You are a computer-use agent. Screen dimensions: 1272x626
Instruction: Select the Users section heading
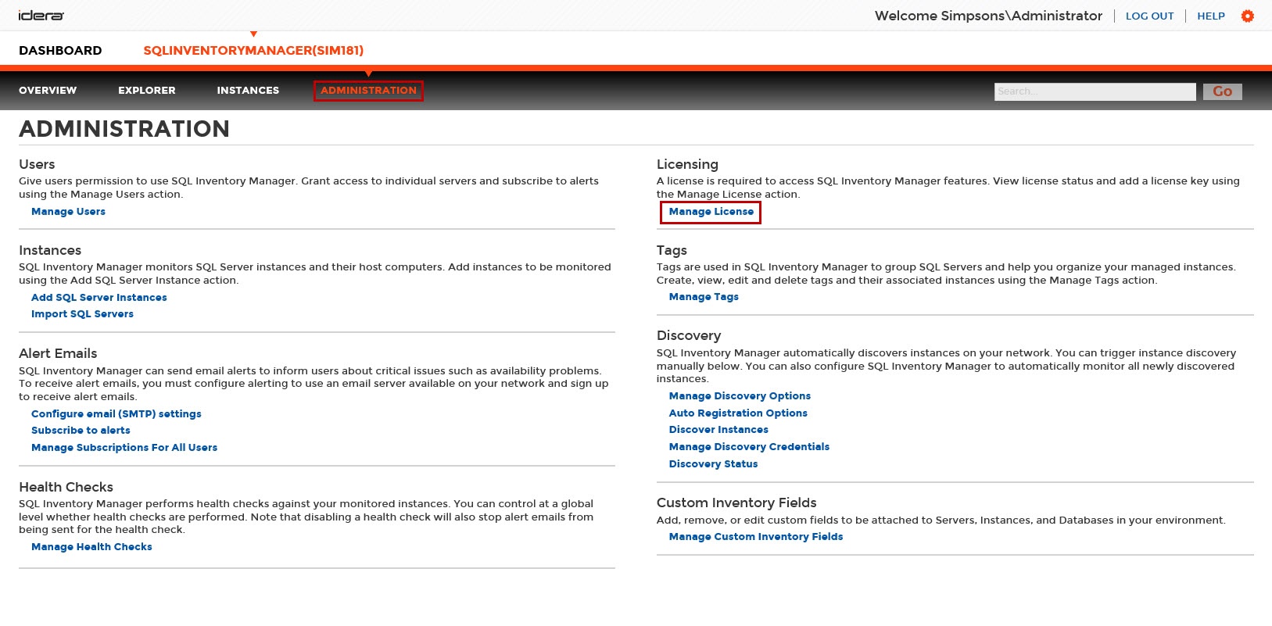click(x=37, y=164)
